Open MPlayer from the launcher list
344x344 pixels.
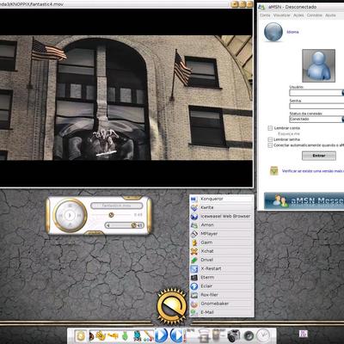tap(222, 234)
